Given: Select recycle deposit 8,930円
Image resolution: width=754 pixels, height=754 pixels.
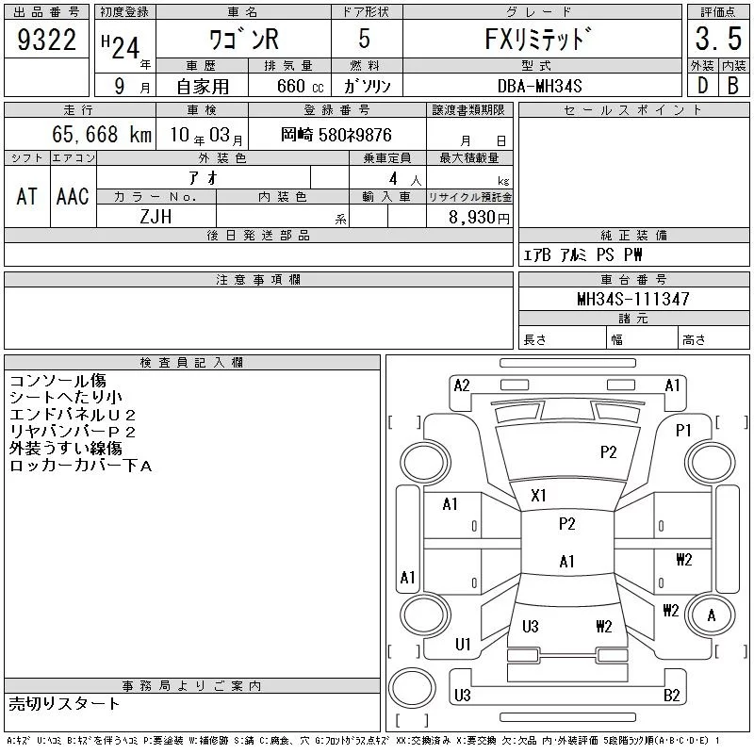Looking at the screenshot, I should [x=479, y=218].
